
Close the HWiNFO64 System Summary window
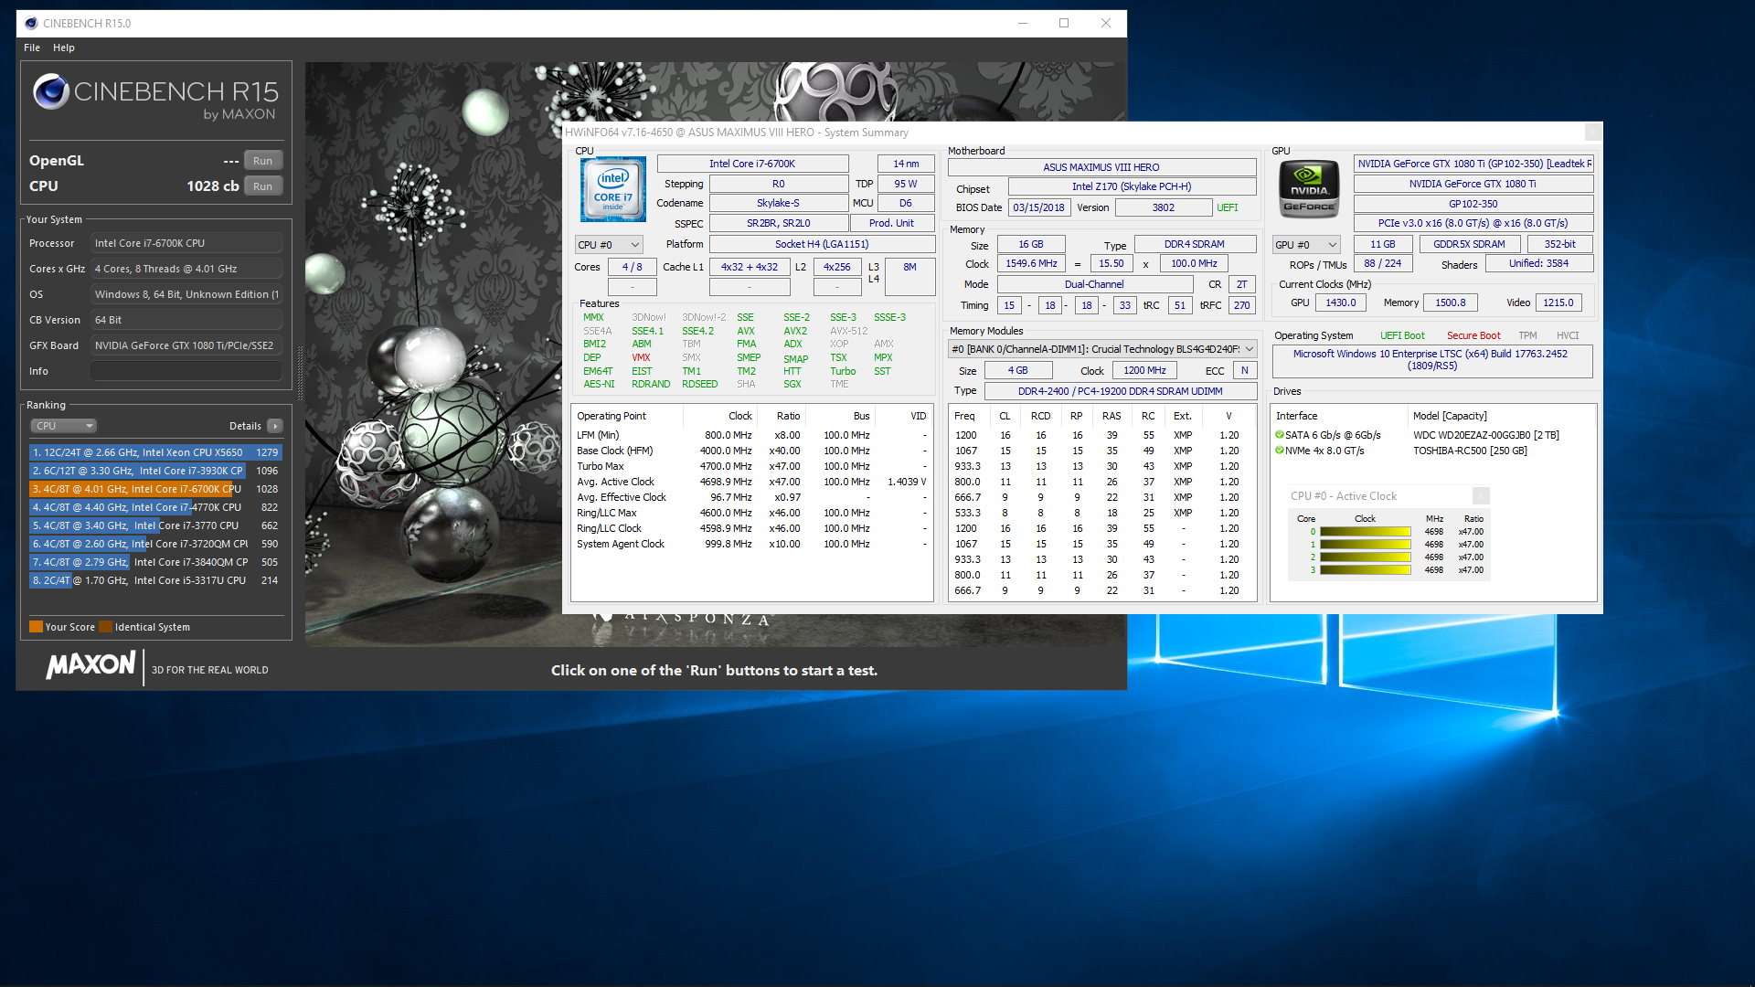tap(1593, 133)
